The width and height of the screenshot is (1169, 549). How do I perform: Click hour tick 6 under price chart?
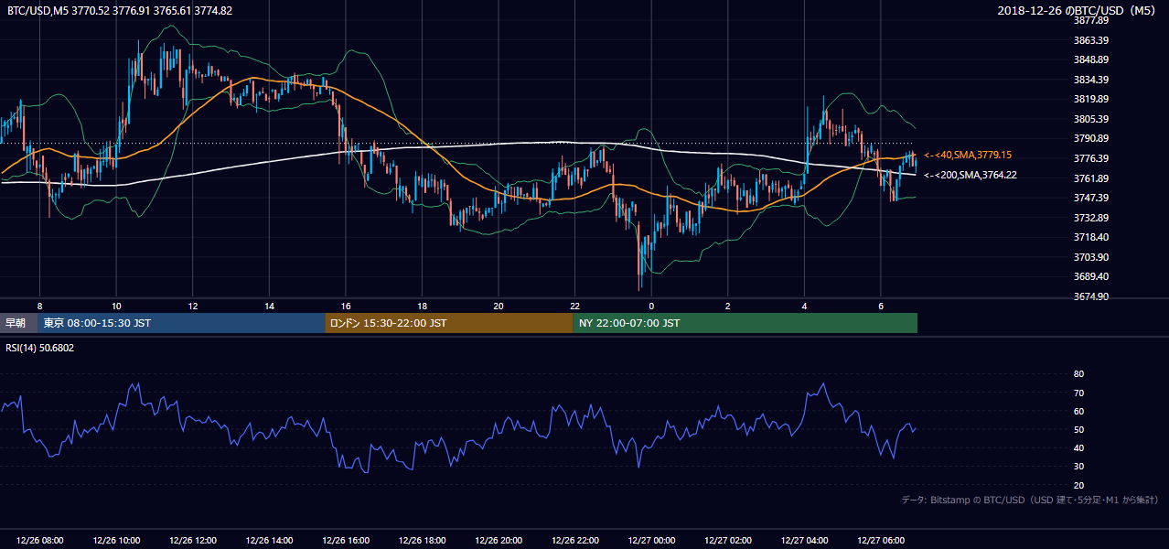[881, 306]
